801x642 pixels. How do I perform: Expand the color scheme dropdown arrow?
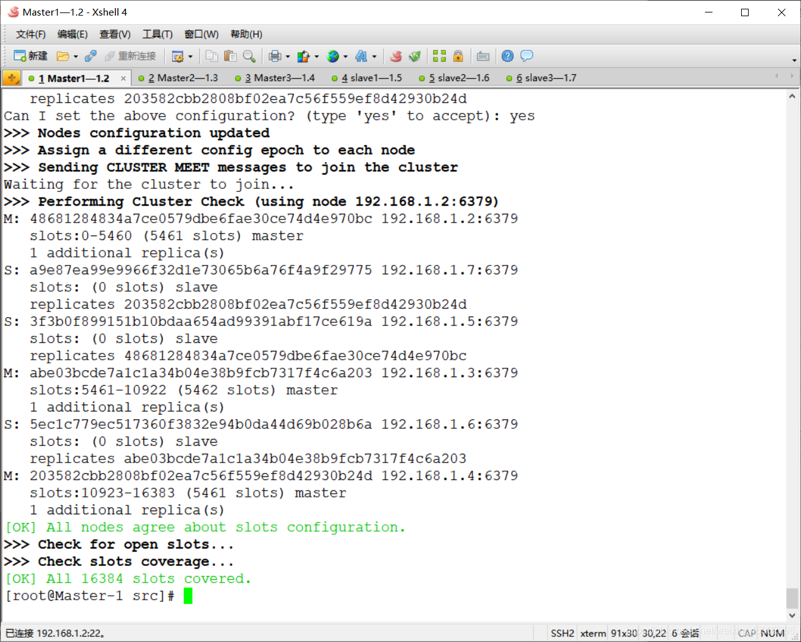[317, 57]
